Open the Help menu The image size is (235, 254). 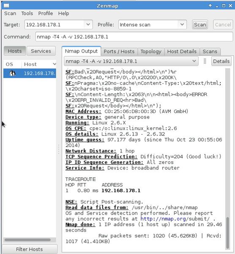63,13
